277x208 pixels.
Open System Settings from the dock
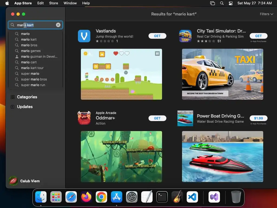pos(132,197)
